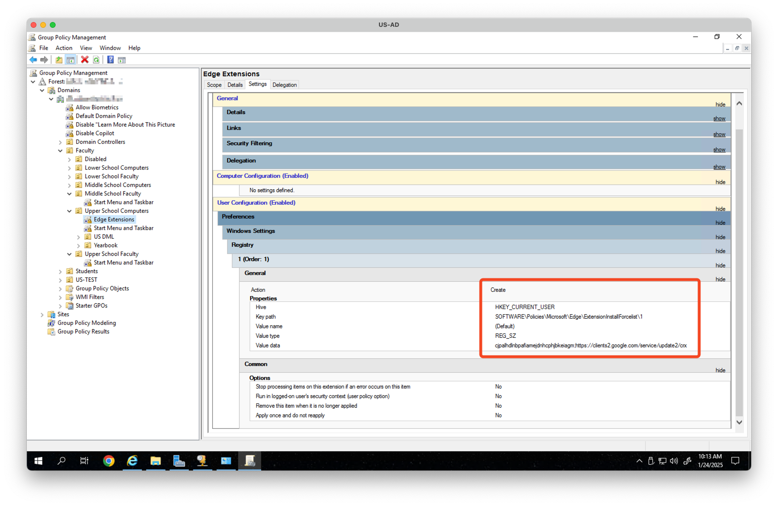The width and height of the screenshot is (778, 506).
Task: Open Google Chrome from the taskbar
Action: tap(109, 461)
